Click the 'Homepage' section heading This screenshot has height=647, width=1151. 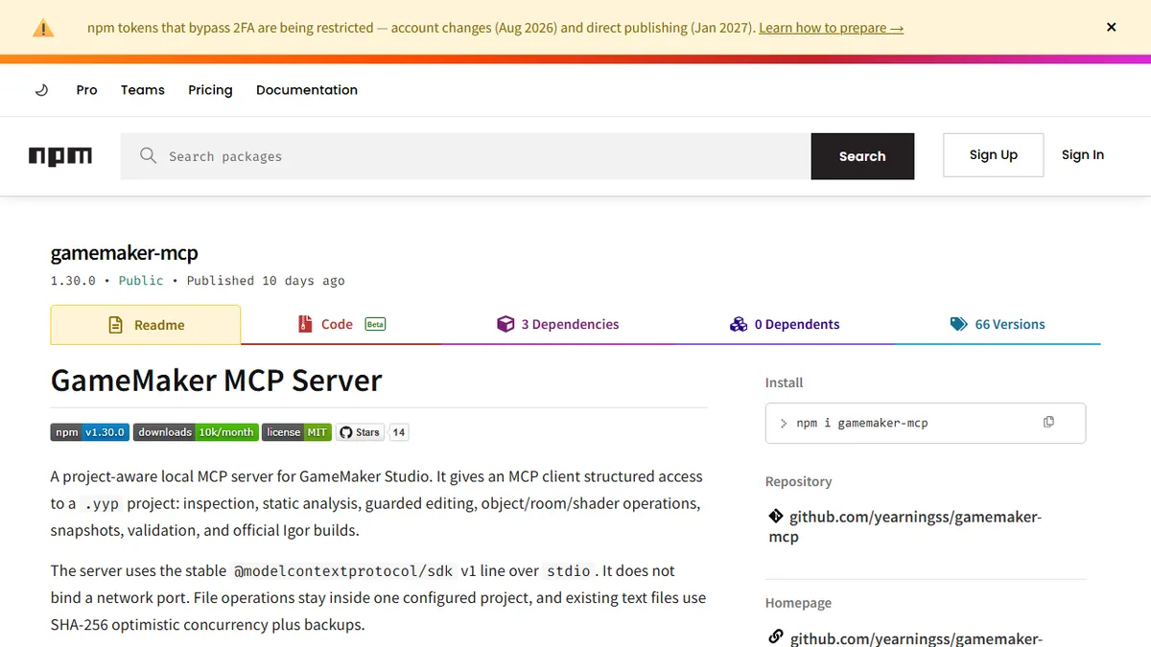(x=798, y=603)
